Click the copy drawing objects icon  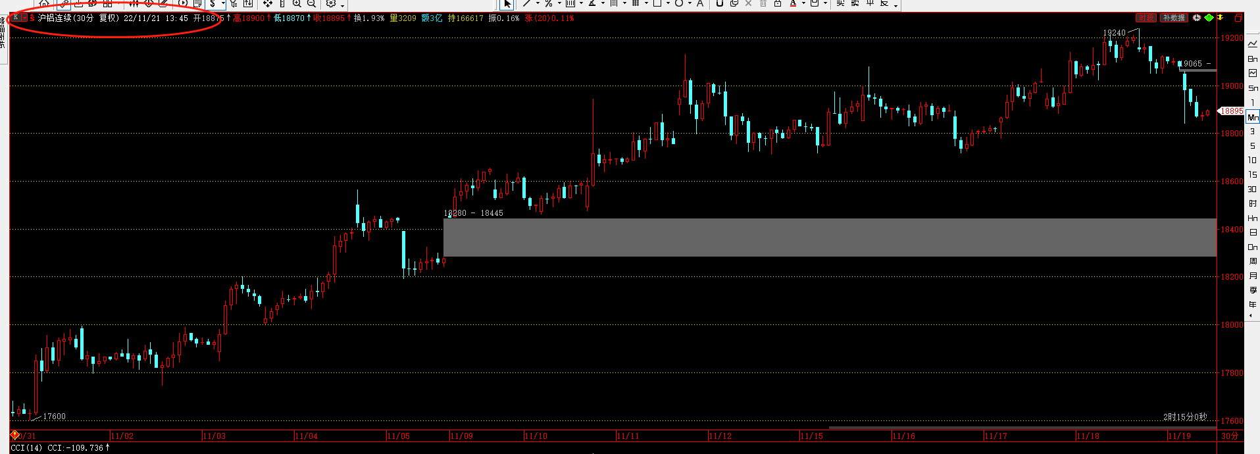734,3
